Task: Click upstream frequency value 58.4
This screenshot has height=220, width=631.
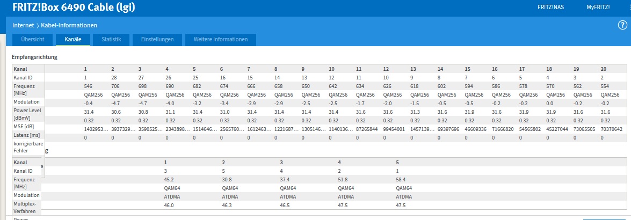Action: point(401,179)
